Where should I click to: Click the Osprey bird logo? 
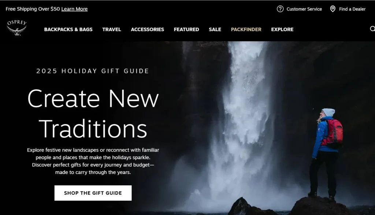point(17,28)
